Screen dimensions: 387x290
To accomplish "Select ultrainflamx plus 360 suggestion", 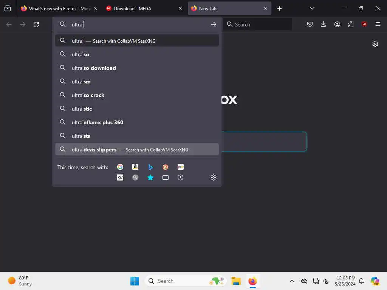I will [x=137, y=122].
